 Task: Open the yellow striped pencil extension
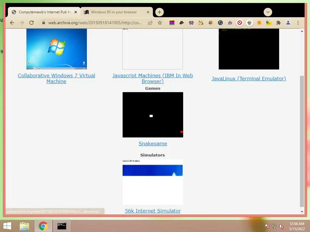(269, 23)
